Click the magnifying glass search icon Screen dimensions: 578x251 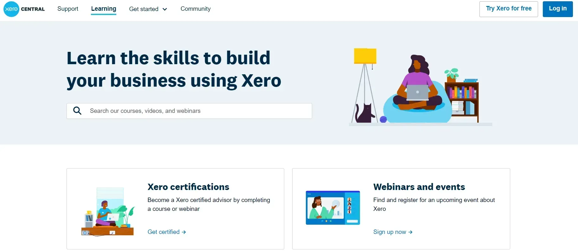click(77, 111)
